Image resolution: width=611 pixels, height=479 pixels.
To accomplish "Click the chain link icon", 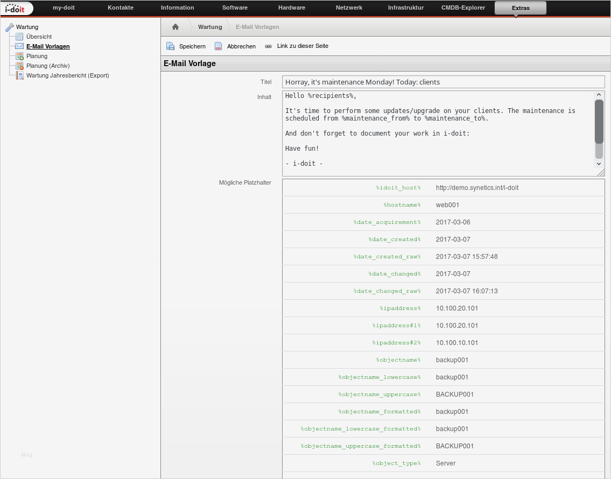I will (269, 46).
